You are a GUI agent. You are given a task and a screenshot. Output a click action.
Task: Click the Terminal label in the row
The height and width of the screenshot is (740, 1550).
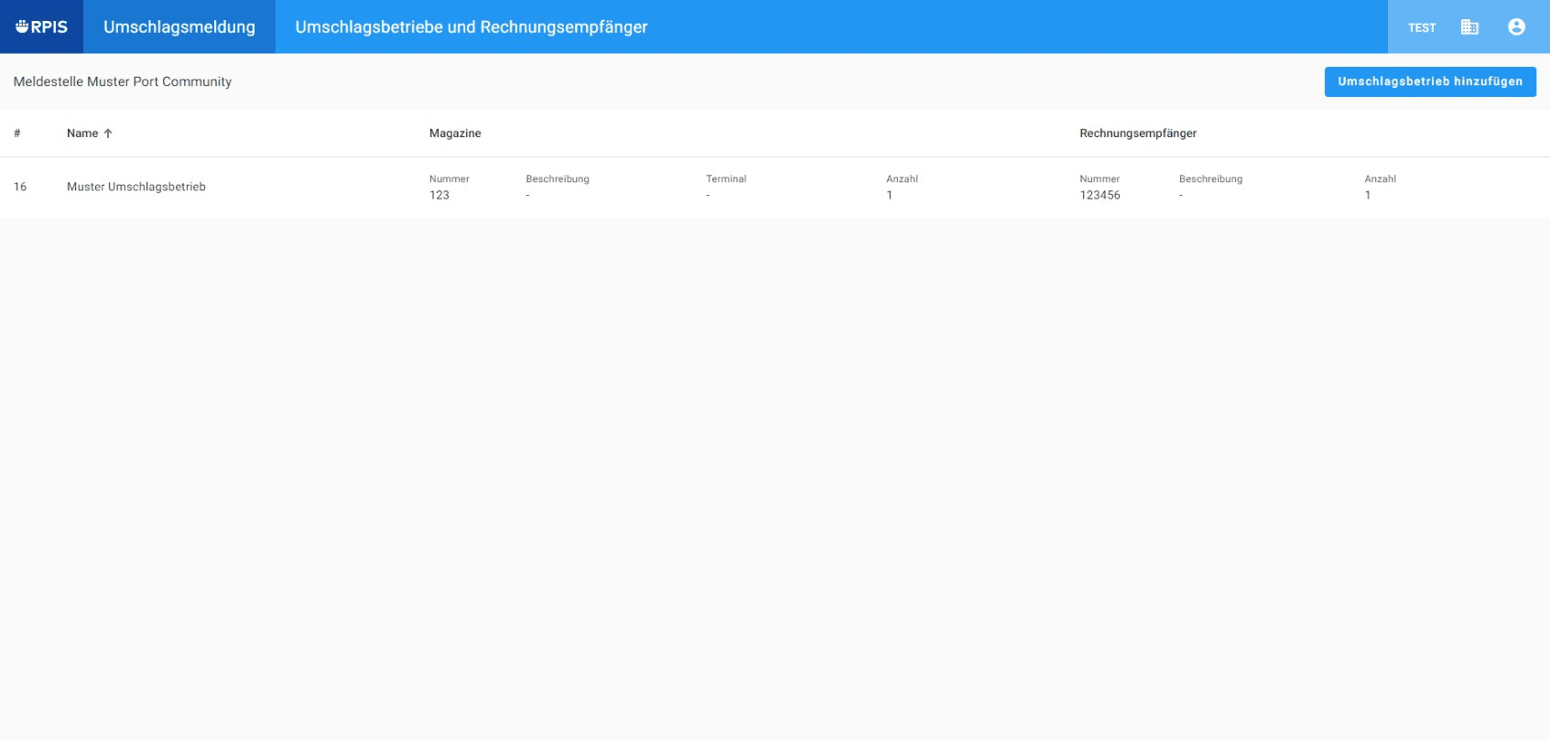point(726,179)
